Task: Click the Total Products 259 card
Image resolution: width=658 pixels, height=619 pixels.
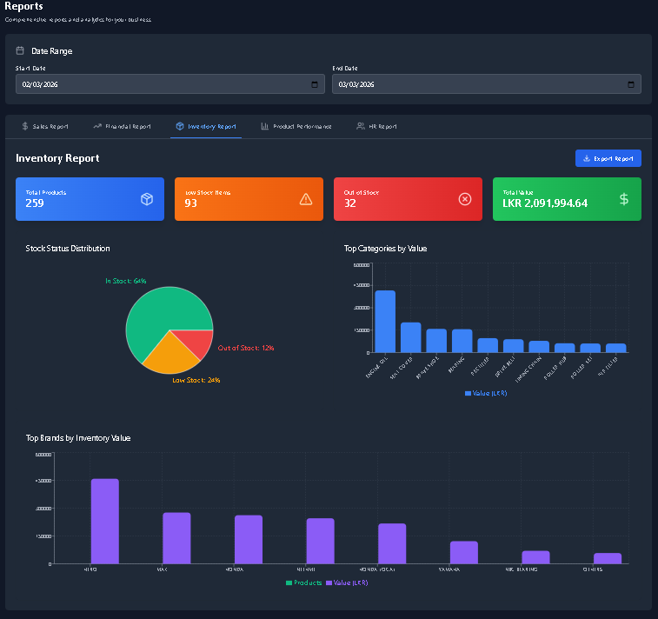Action: tap(90, 199)
